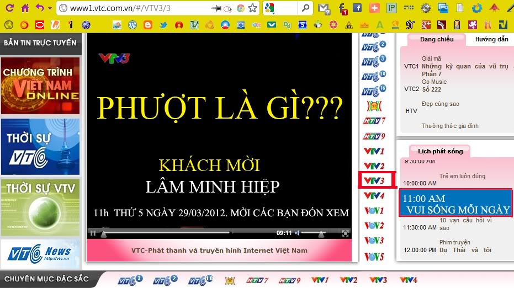The height and width of the screenshot is (288, 514).
Task: Open VTC10 in the bottom channel strip
Action: pyautogui.click(x=200, y=280)
